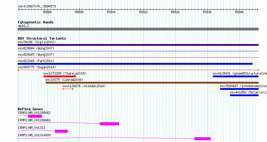Click the DGV Structural Variants track title
This screenshot has width=267, height=142.
click(x=42, y=38)
